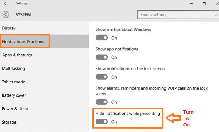
Task: Toggle alarms, reminders and VOIP calls switch
Action: point(102,102)
